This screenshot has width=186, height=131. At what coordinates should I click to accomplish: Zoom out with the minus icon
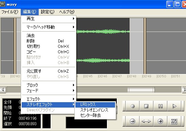[132, 121]
